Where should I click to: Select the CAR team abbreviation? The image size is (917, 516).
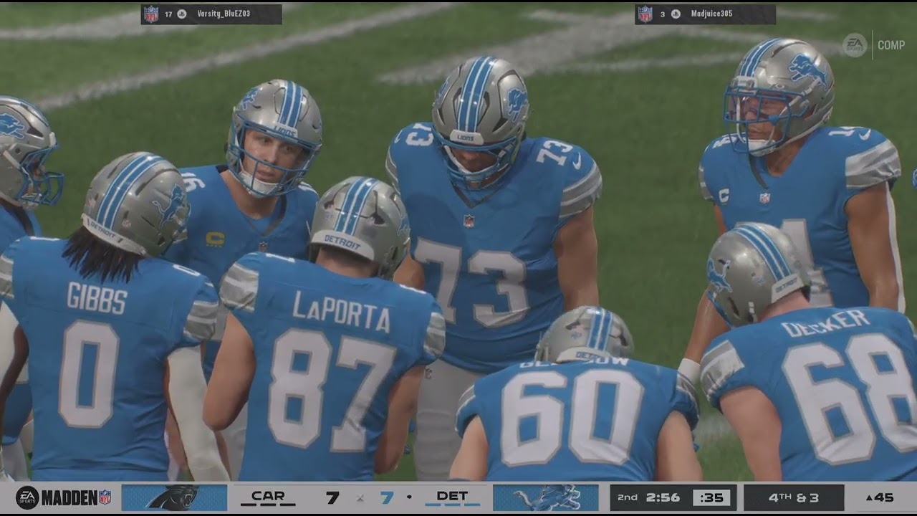click(268, 496)
